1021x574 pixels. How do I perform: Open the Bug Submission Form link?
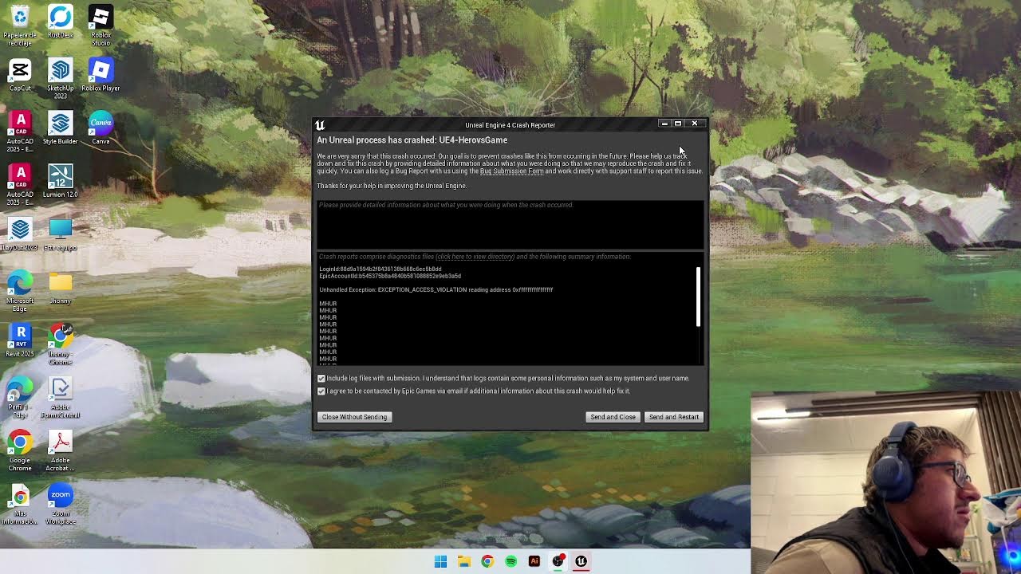point(511,171)
